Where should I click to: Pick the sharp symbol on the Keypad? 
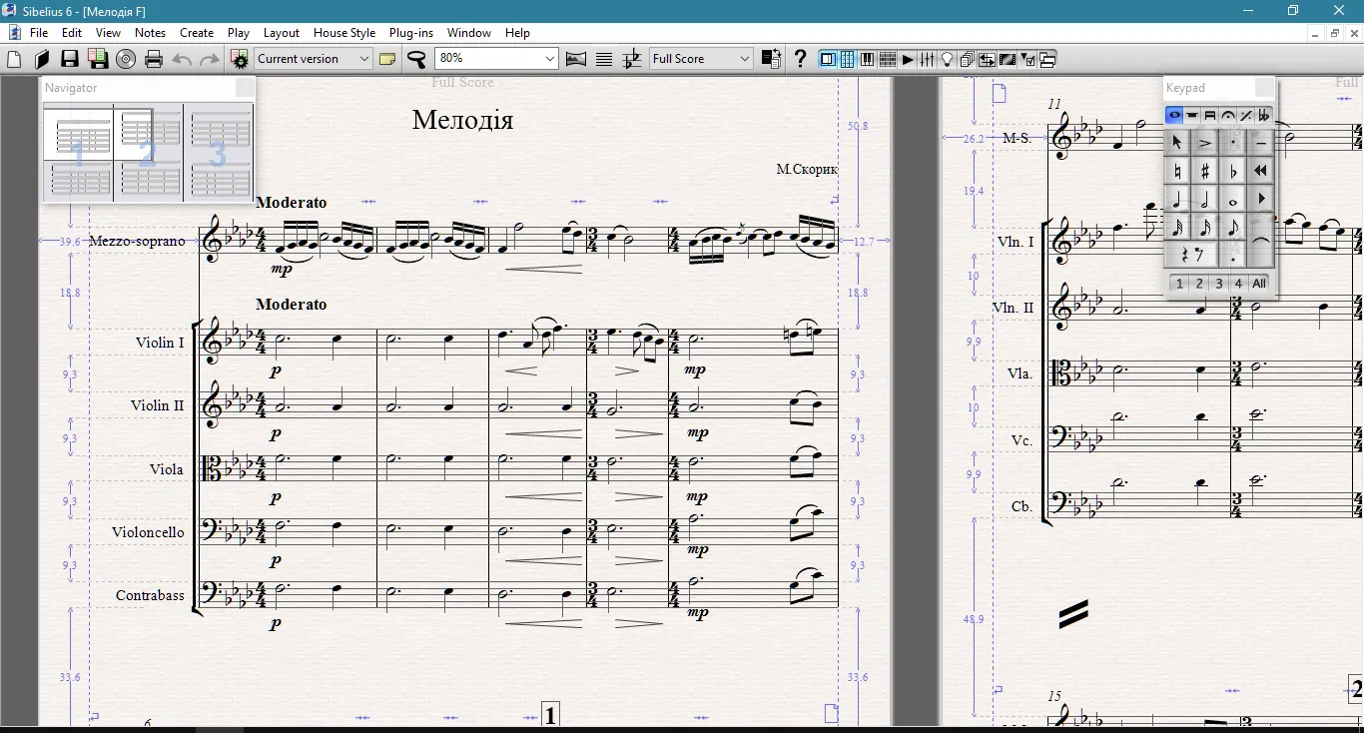(x=1206, y=170)
